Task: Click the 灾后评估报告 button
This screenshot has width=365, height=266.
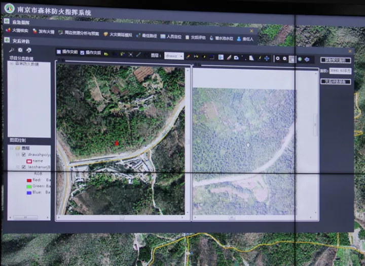Action: pos(336,81)
